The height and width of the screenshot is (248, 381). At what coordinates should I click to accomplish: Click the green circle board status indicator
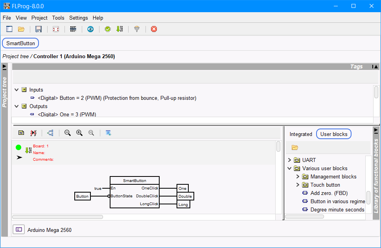(18, 147)
